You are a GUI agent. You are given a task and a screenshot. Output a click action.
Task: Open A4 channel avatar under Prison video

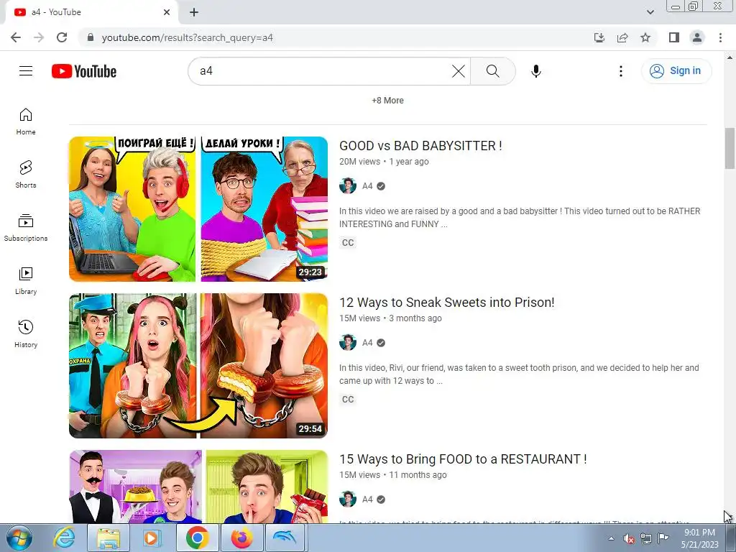(x=348, y=343)
